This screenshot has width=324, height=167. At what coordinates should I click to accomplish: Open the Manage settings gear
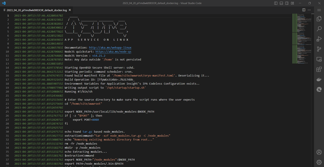(x=319, y=162)
